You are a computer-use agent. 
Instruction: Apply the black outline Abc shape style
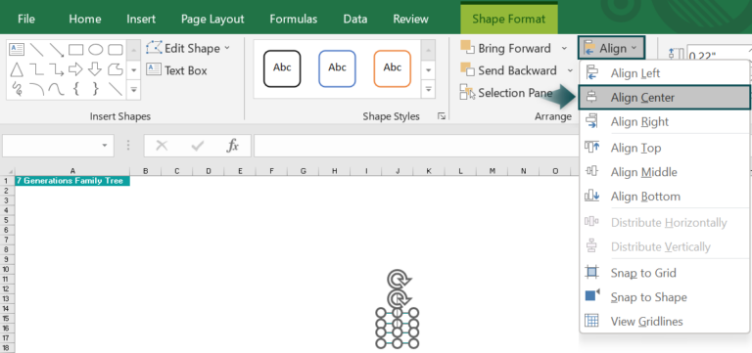pyautogui.click(x=282, y=68)
